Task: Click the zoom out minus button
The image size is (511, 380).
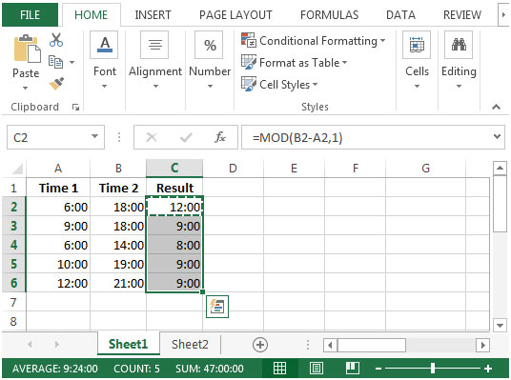Action: tap(378, 369)
